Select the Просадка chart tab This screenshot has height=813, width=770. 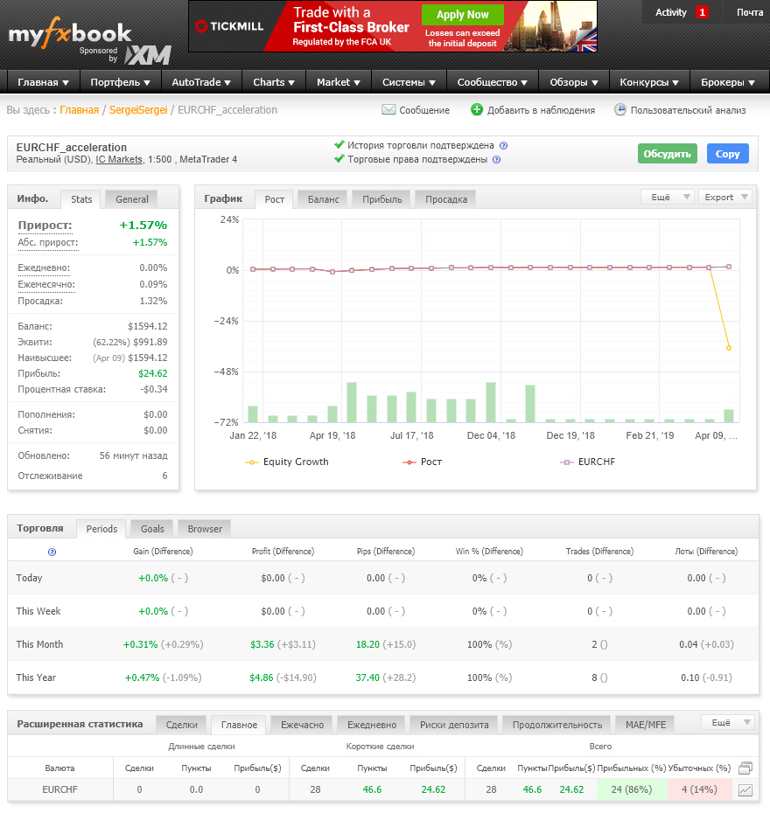446,199
